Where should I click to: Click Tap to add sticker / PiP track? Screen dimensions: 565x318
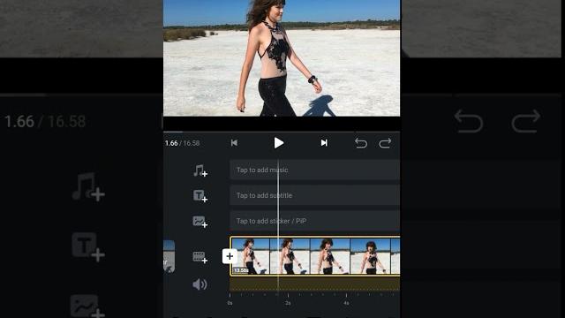[314, 221]
